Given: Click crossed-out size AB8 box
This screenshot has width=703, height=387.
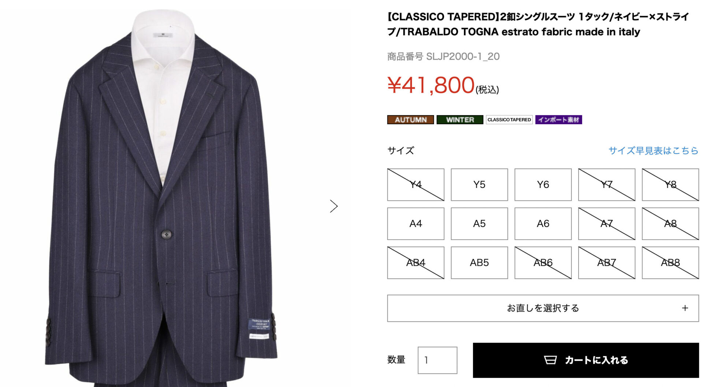Looking at the screenshot, I should point(670,263).
